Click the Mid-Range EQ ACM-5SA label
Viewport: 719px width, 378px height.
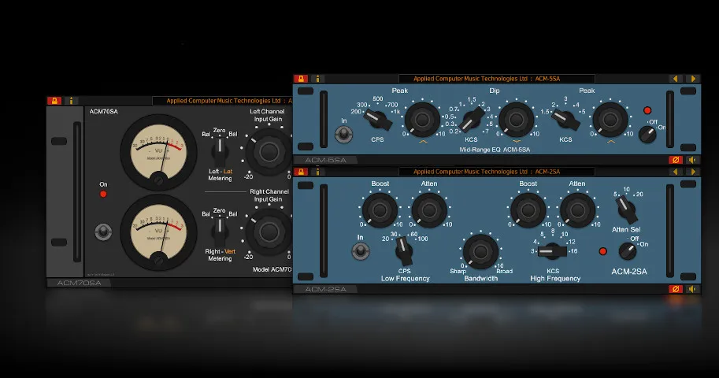(495, 150)
